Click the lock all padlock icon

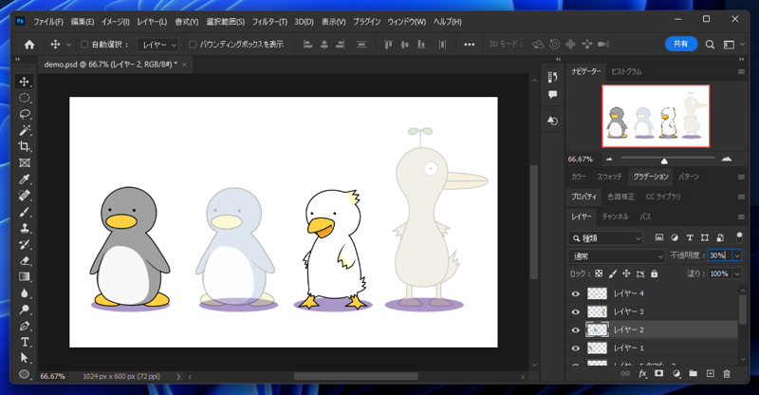[x=654, y=274]
